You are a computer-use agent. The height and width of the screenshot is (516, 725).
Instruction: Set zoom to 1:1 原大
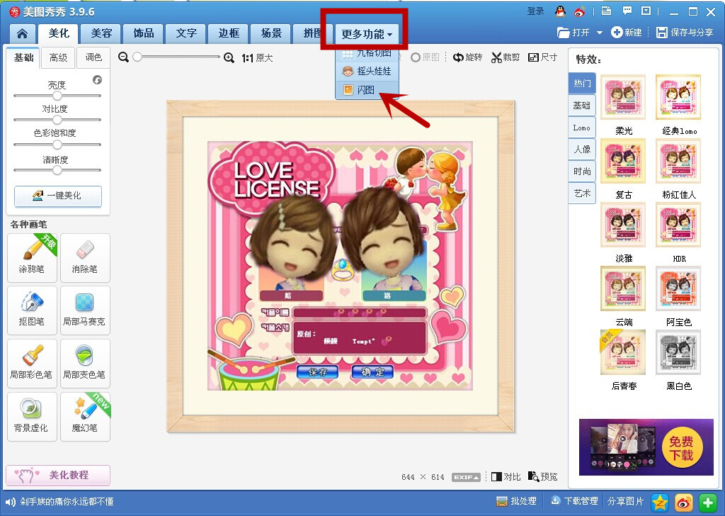click(x=257, y=58)
